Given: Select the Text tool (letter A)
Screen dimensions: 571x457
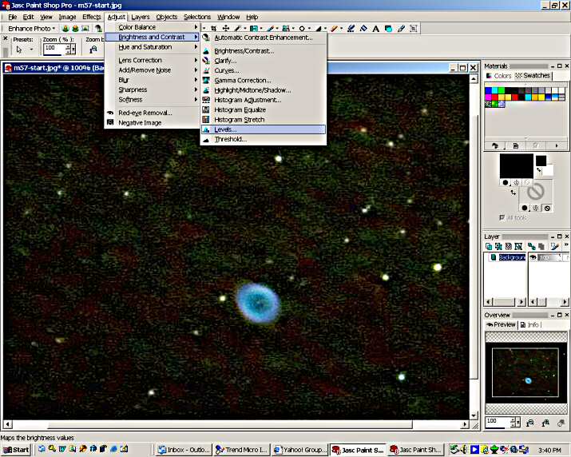Looking at the screenshot, I should click(376, 29).
